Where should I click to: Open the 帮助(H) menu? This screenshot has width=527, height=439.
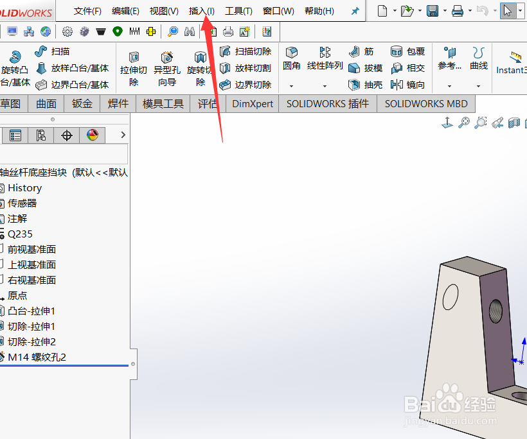pos(319,11)
